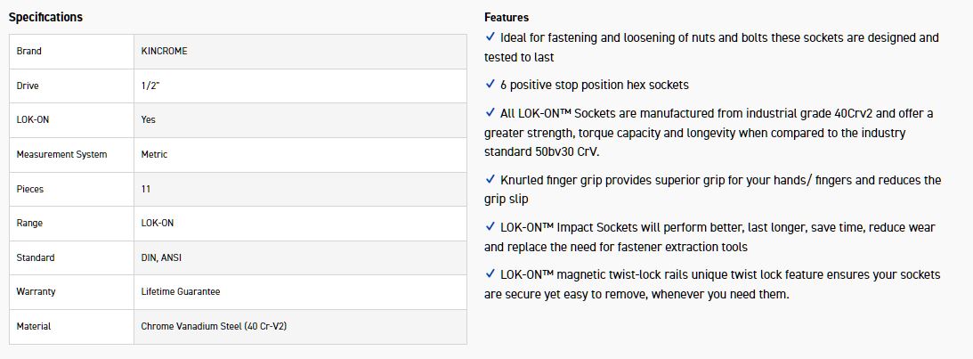Image resolution: width=973 pixels, height=359 pixels.
Task: Click the LOK-ON row label
Action: click(33, 119)
